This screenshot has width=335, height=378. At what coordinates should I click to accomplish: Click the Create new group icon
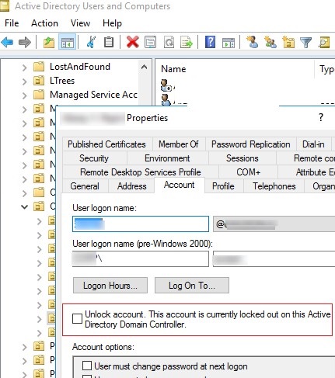tap(270, 42)
